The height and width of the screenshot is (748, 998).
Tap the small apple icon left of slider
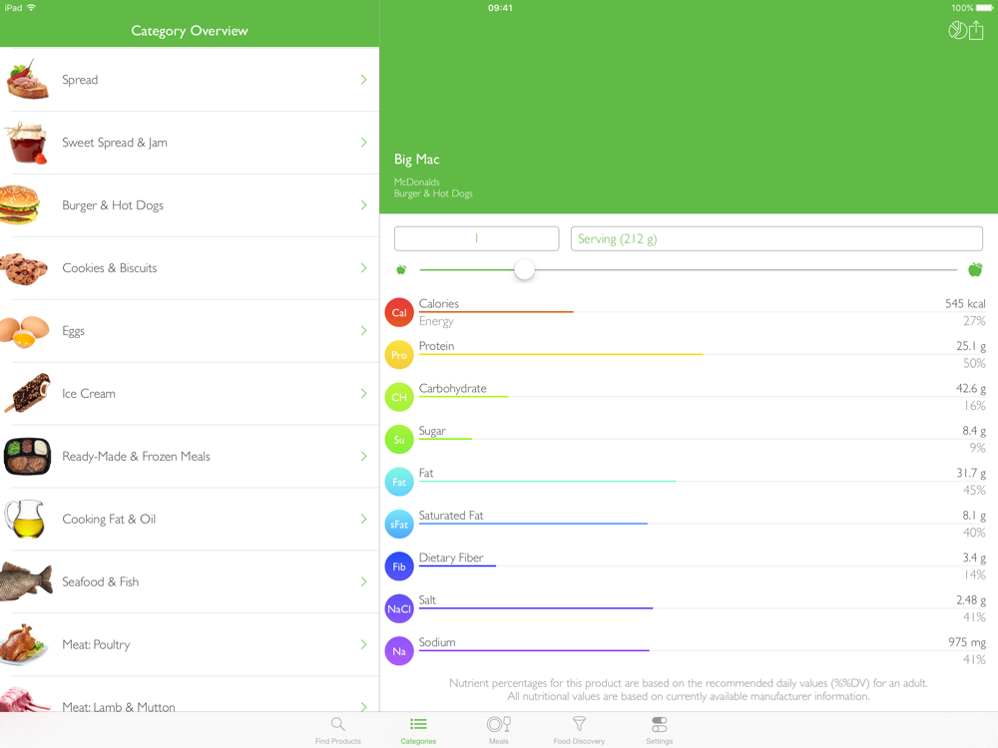(x=401, y=269)
